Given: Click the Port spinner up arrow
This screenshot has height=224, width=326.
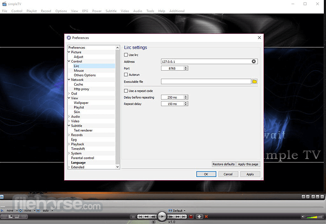Looking at the screenshot, I should pos(186,67).
